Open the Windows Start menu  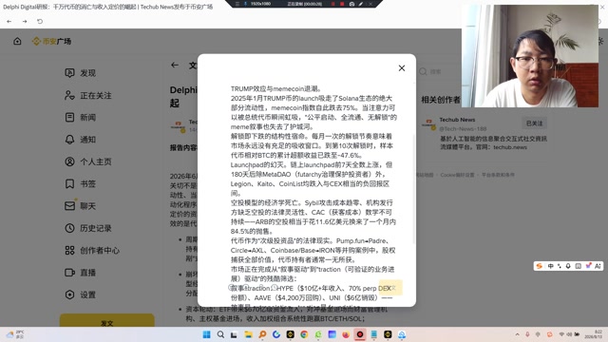tap(207, 334)
